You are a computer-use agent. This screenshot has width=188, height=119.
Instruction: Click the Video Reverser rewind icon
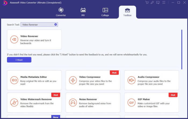14,39
